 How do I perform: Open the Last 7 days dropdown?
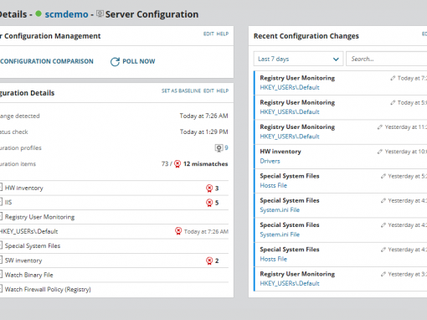(298, 59)
